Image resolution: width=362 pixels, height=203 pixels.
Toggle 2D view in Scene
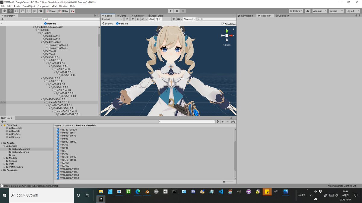click(x=127, y=19)
